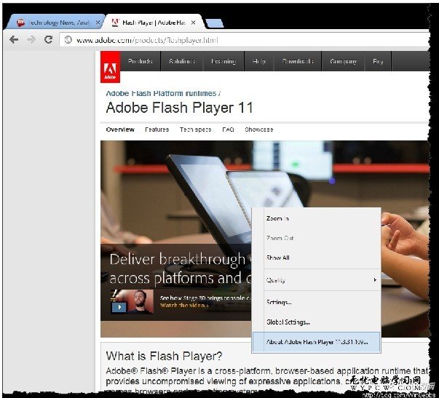Click the blue play button on video thumbnail
The image size is (439, 398).
119,307
